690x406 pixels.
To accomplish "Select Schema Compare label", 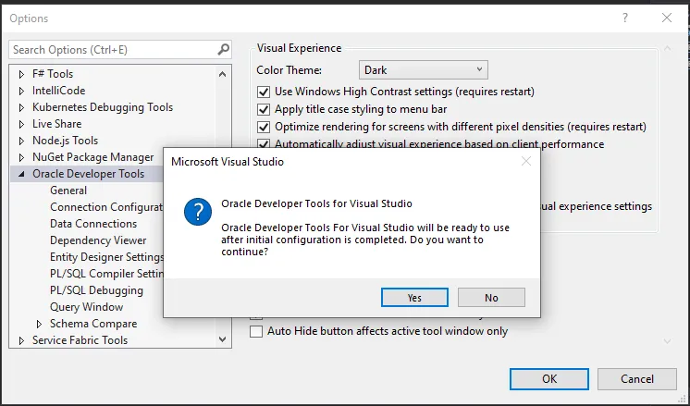I will [x=93, y=324].
